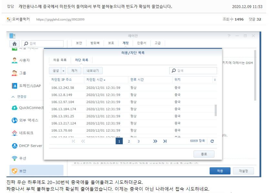Go to page 2 of block list
This screenshot has height=193, width=269.
pyautogui.click(x=129, y=141)
